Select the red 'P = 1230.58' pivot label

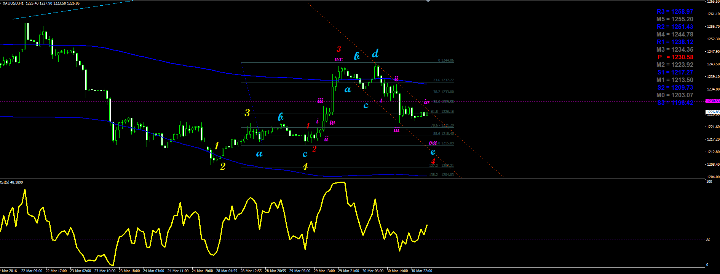[675, 57]
